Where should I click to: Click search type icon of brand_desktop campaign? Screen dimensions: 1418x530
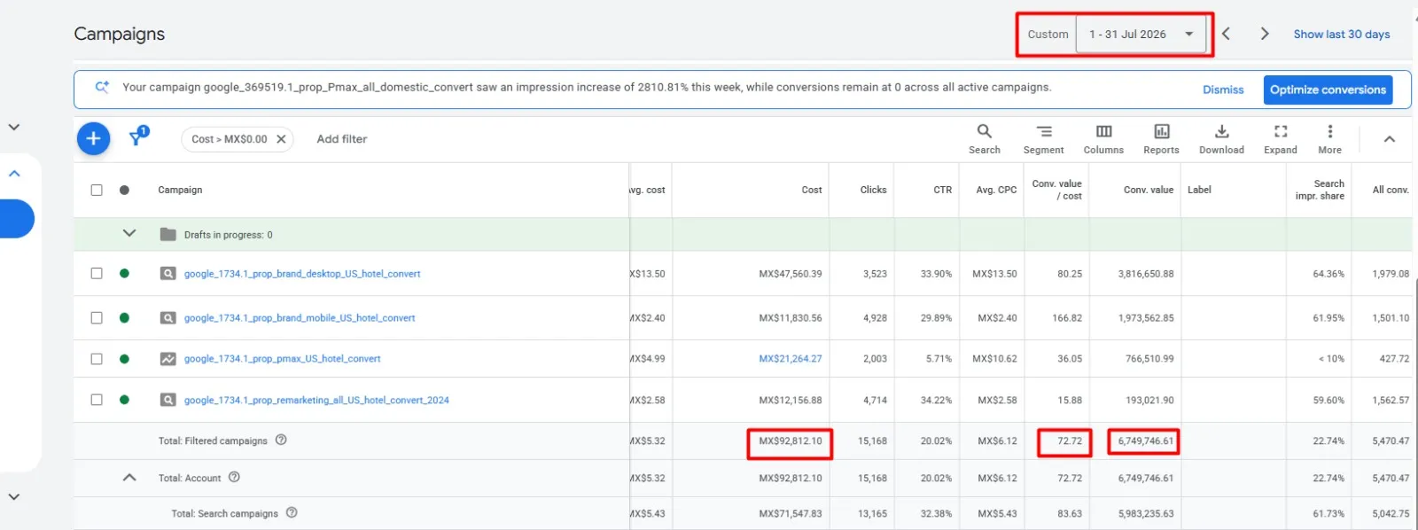pos(168,273)
